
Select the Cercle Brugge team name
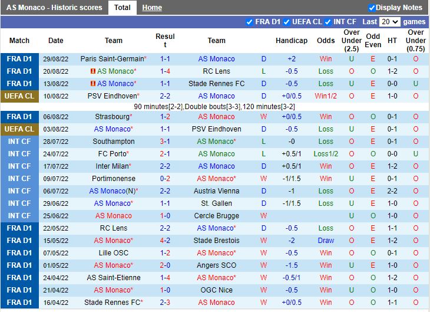[216, 215]
